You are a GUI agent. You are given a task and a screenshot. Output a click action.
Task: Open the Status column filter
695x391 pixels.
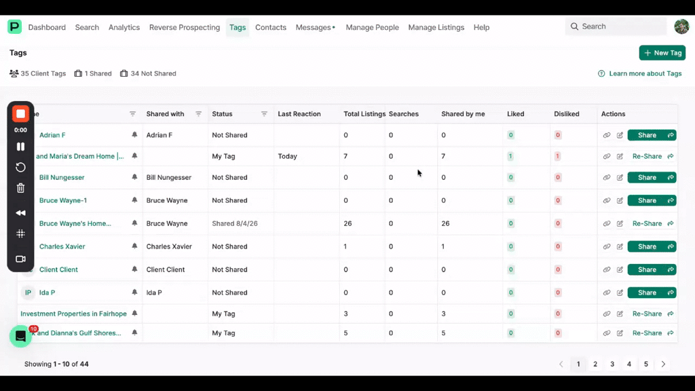(264, 114)
